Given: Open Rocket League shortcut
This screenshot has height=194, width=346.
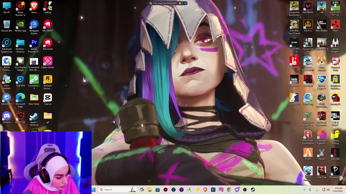Looking at the screenshot, I should 322,82.
